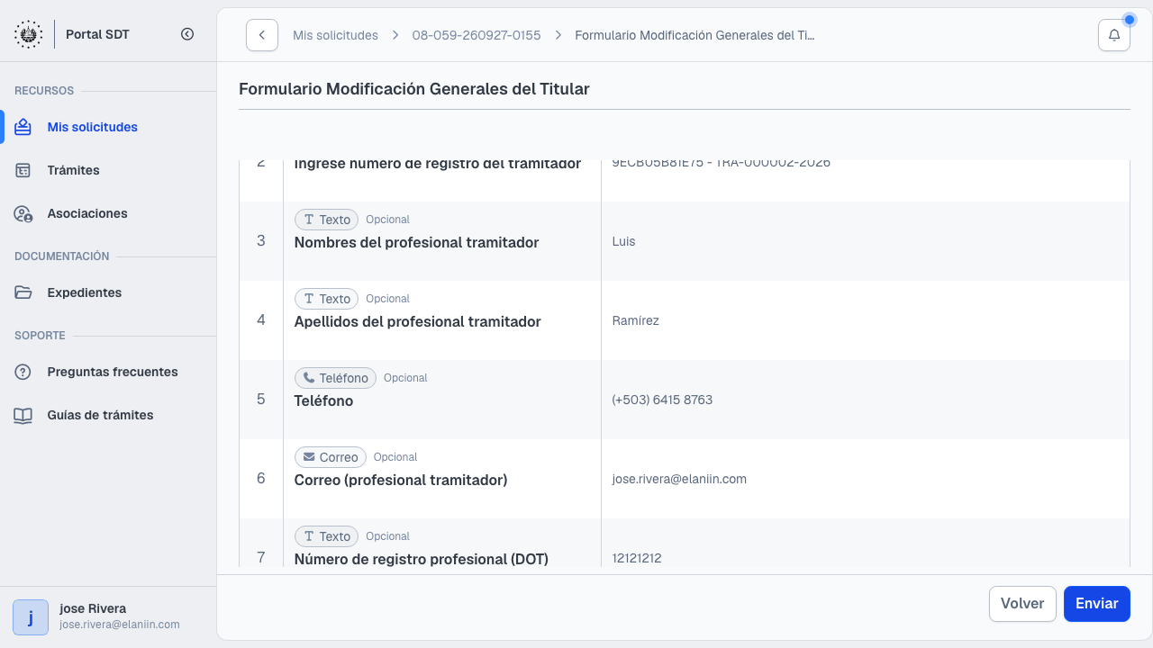Click the phone value (+503) 6415 8763

pos(662,400)
